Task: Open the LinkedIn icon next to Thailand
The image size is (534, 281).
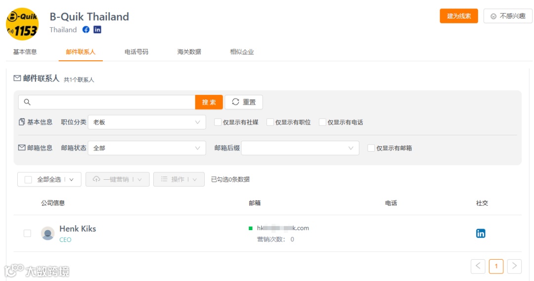Action: (x=97, y=30)
